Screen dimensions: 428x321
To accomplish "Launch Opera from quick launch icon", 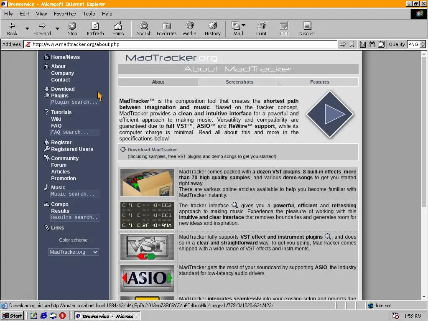I will (x=62, y=316).
